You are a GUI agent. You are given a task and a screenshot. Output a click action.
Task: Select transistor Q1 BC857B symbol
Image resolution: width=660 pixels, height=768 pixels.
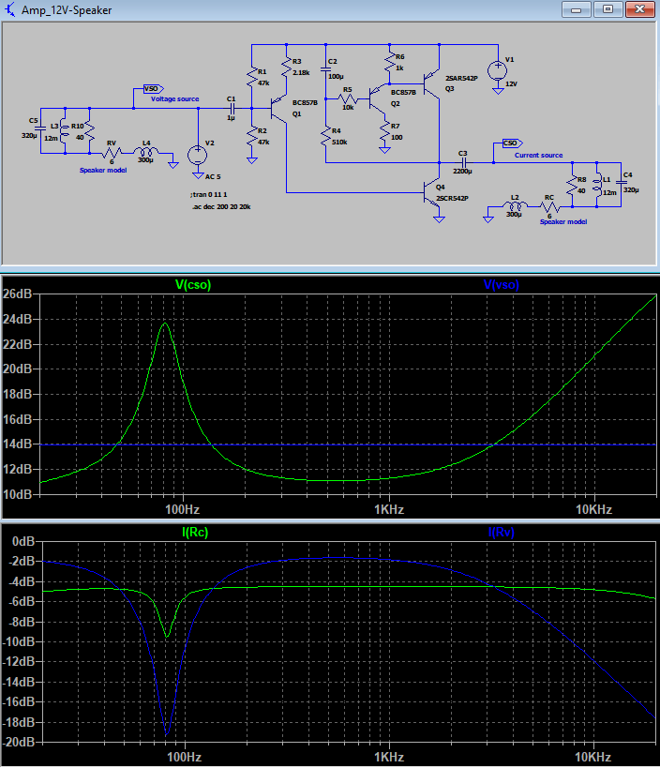click(x=278, y=108)
